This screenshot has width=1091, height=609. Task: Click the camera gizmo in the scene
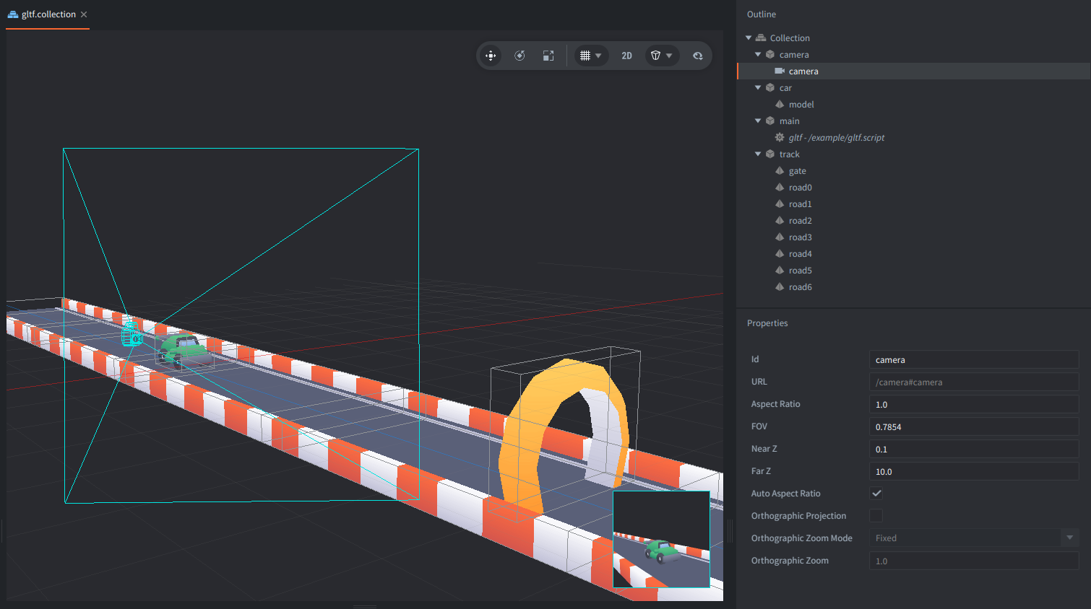(131, 334)
